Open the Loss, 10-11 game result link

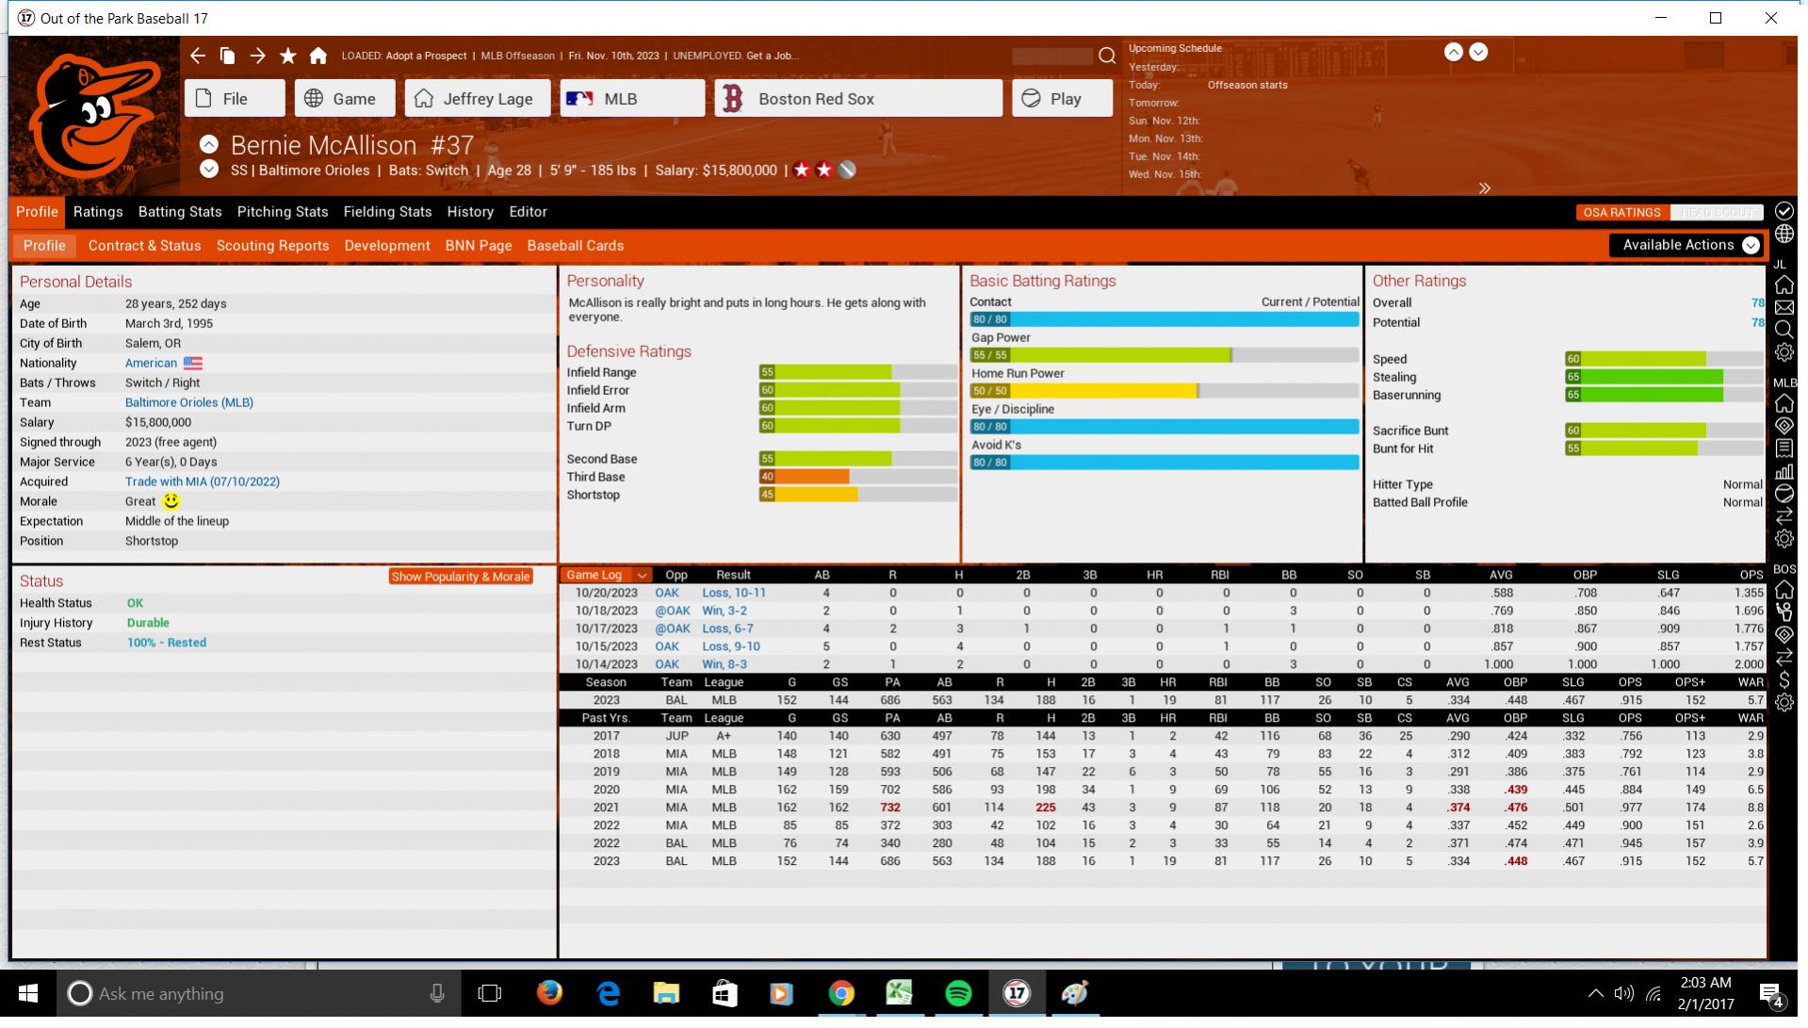tap(733, 593)
